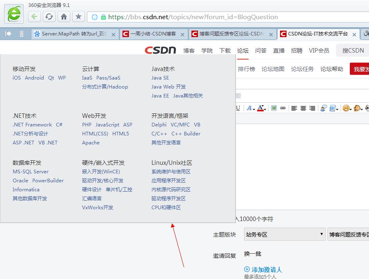Close the CSDN论坛-IT技术交流平台 tab
The image size is (369, 279).
pos(354,35)
